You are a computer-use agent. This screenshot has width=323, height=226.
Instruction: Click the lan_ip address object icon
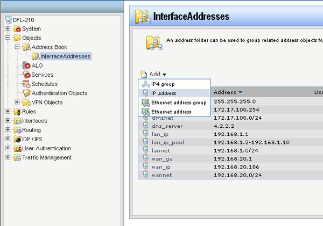(x=145, y=133)
